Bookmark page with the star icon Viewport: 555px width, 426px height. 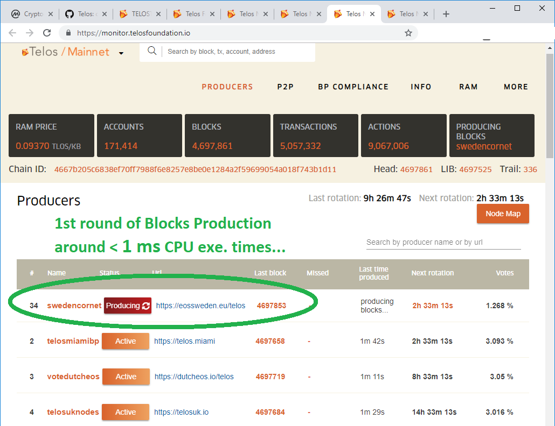click(408, 33)
